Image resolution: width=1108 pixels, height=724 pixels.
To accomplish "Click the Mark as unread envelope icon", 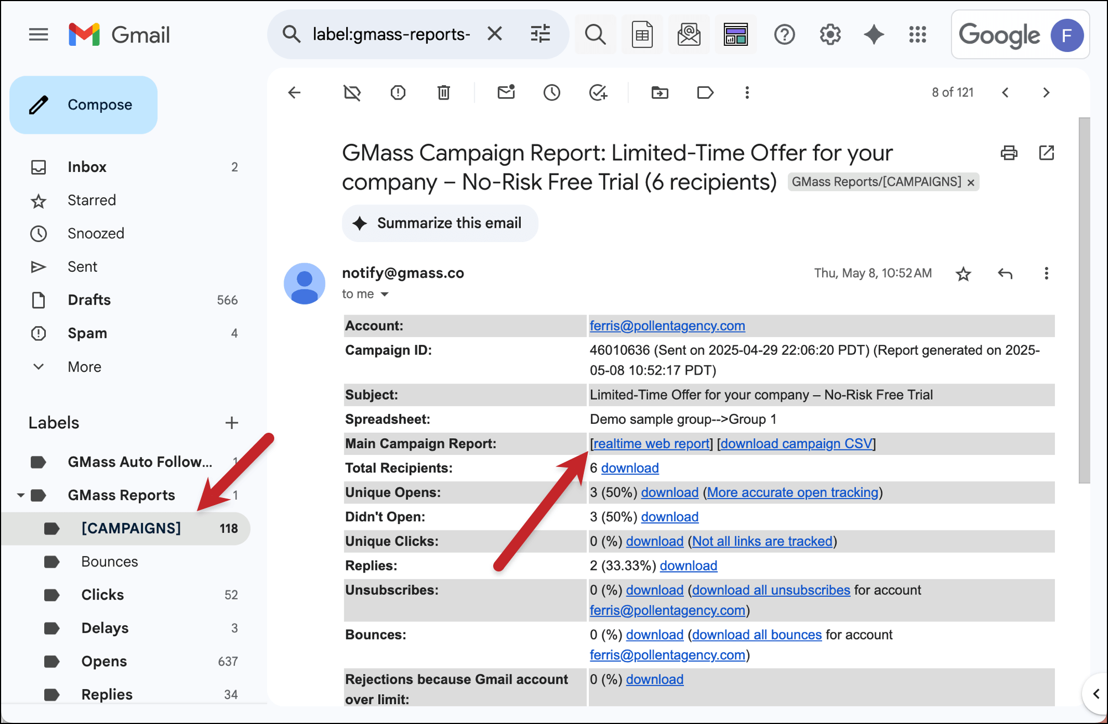I will 505,92.
